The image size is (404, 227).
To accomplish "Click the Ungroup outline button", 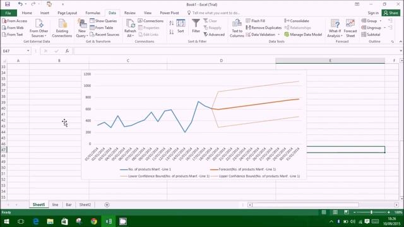I will (x=371, y=28).
